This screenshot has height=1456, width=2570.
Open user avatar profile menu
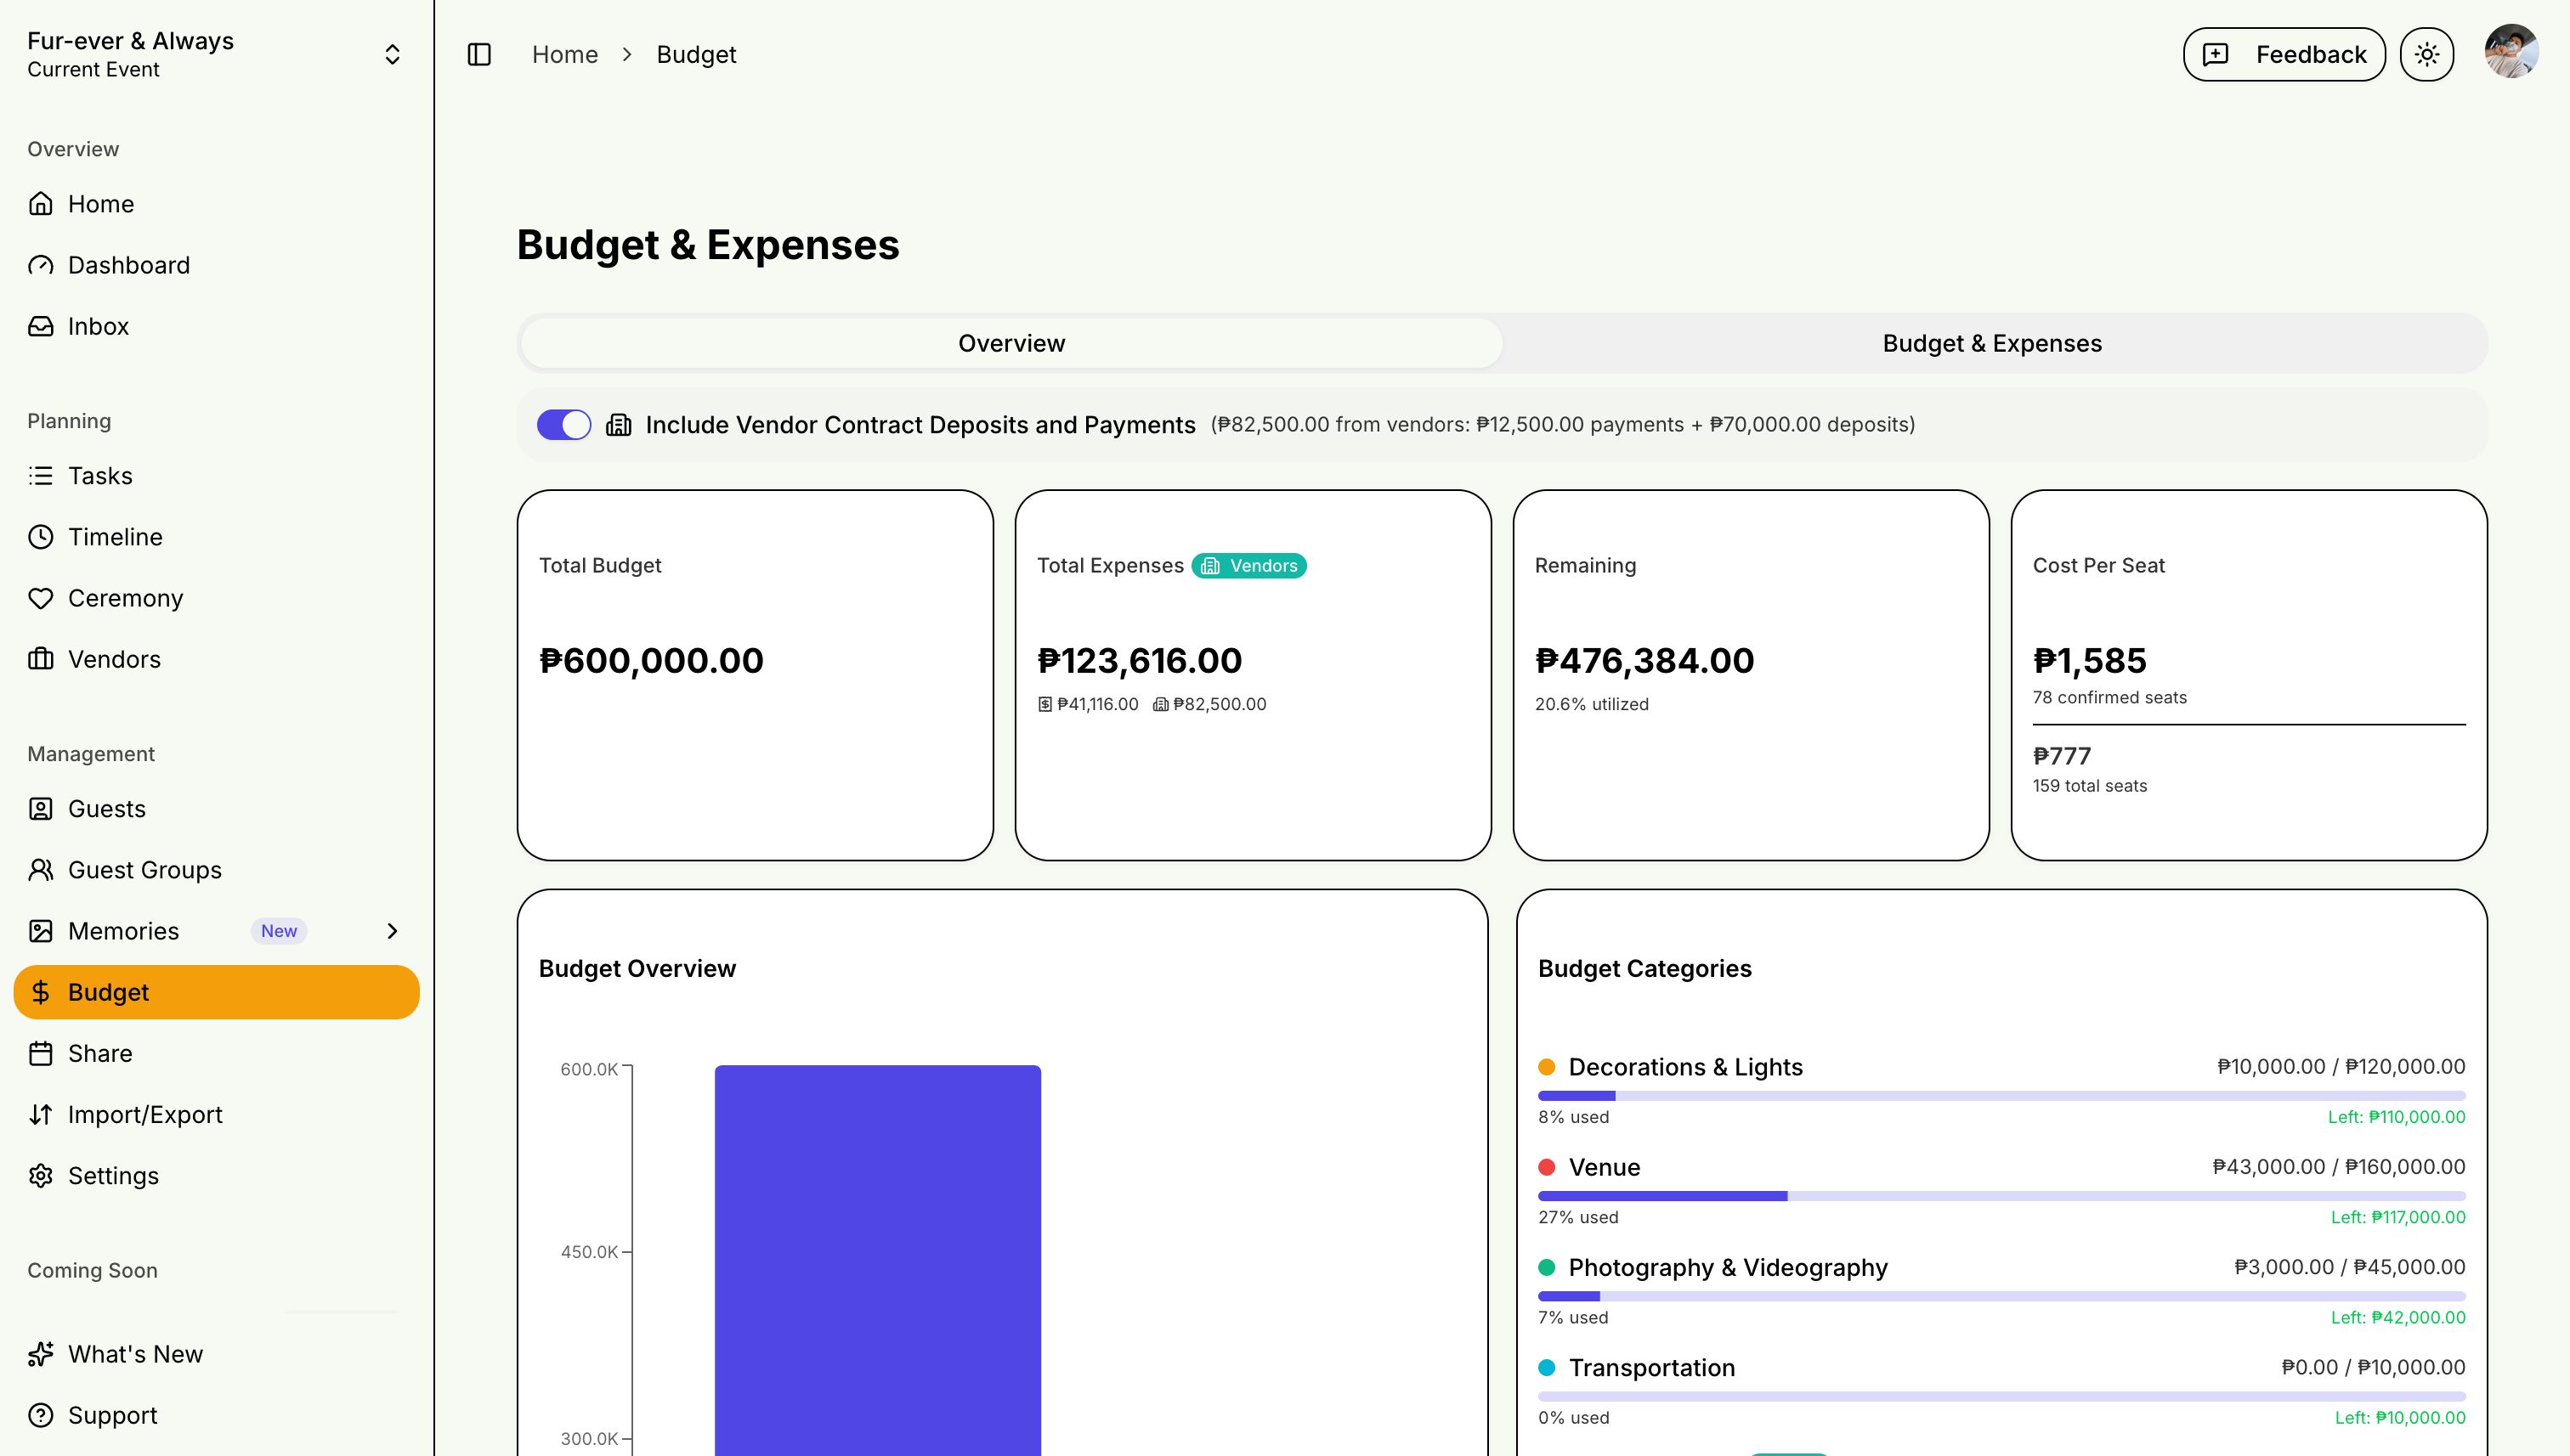click(x=2511, y=53)
